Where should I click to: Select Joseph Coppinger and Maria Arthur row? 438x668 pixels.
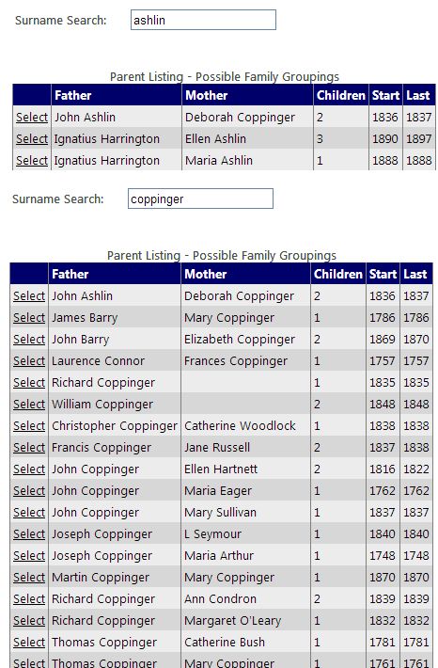click(29, 556)
